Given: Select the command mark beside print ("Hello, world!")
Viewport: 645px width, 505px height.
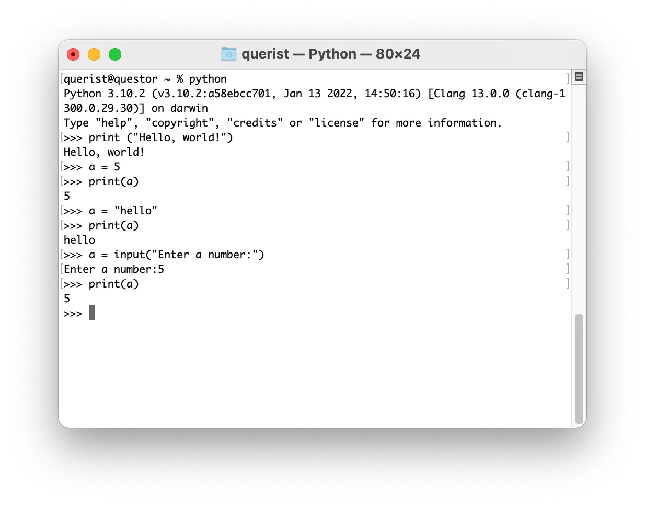Looking at the screenshot, I should pos(62,137).
